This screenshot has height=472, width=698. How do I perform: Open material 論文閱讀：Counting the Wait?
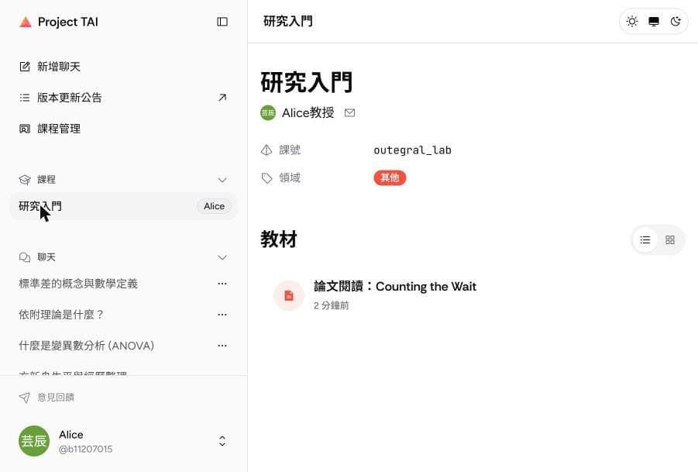click(x=395, y=286)
